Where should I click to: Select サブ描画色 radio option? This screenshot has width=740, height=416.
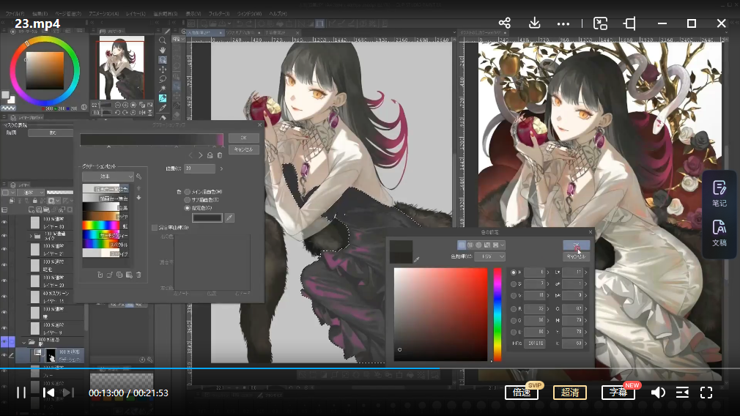(x=188, y=200)
